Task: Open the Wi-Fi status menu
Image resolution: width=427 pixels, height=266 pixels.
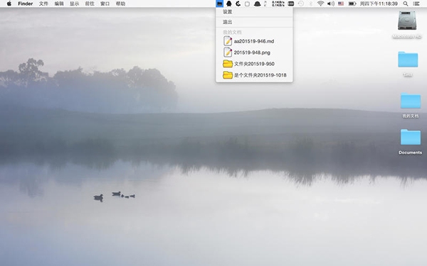Action: click(x=320, y=4)
